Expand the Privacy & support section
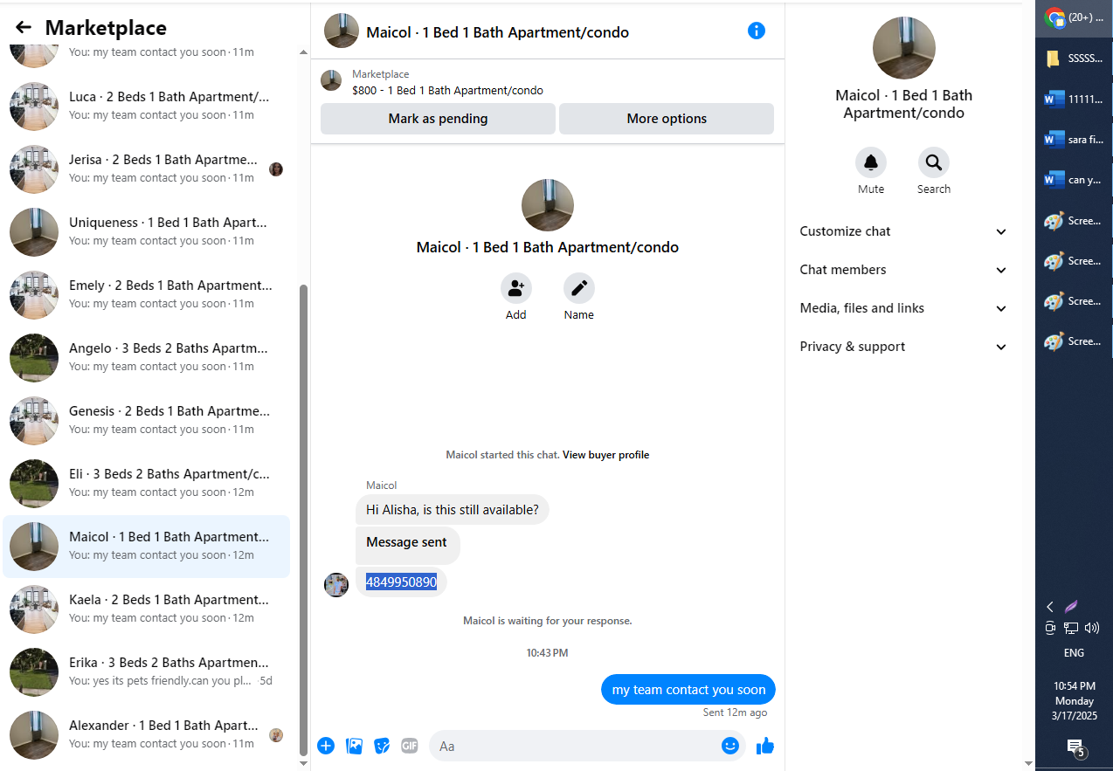Image resolution: width=1113 pixels, height=771 pixels. (x=903, y=347)
